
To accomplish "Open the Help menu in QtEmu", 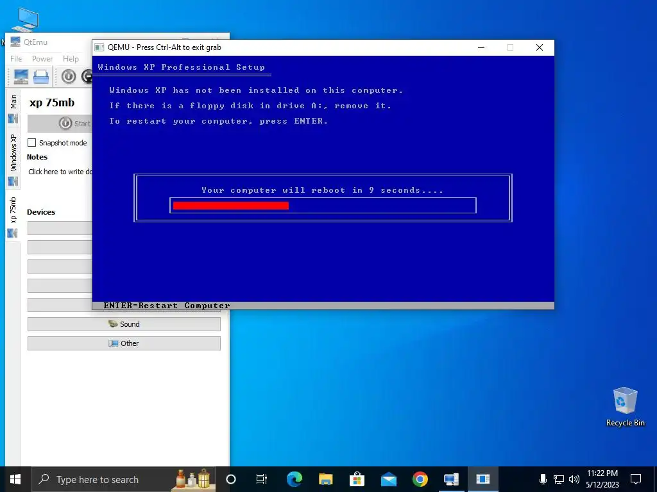I will coord(71,58).
